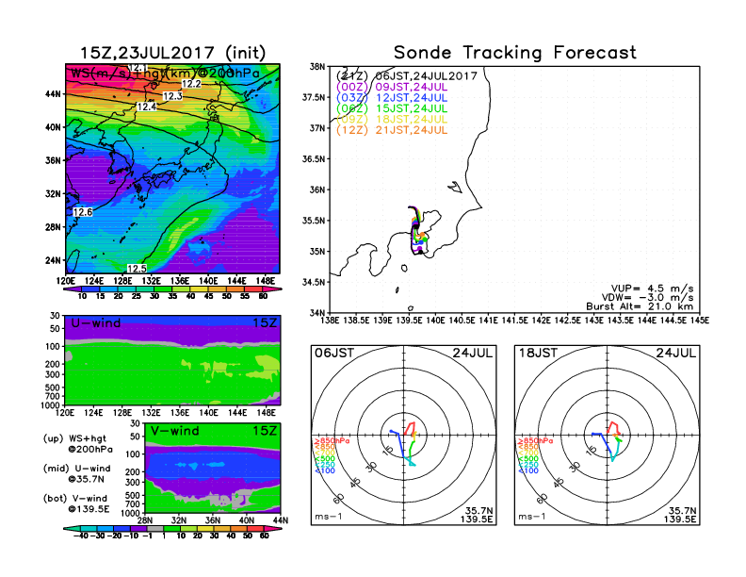Select the green '(06Z) 15JST,24JUL' legend entry
Screen dimensions: 746x577
point(392,108)
